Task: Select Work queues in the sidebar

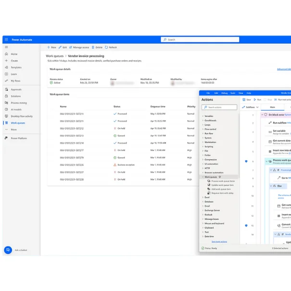Action: point(18,123)
